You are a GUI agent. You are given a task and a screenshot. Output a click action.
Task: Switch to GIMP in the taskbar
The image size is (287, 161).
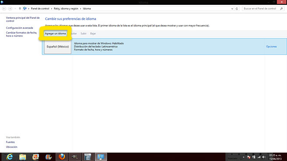tap(74, 157)
